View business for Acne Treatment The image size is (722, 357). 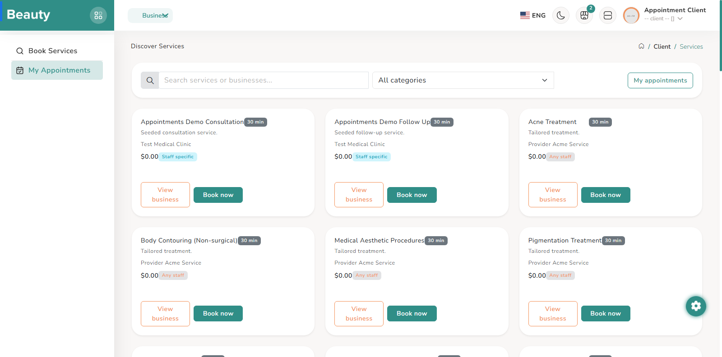point(553,195)
